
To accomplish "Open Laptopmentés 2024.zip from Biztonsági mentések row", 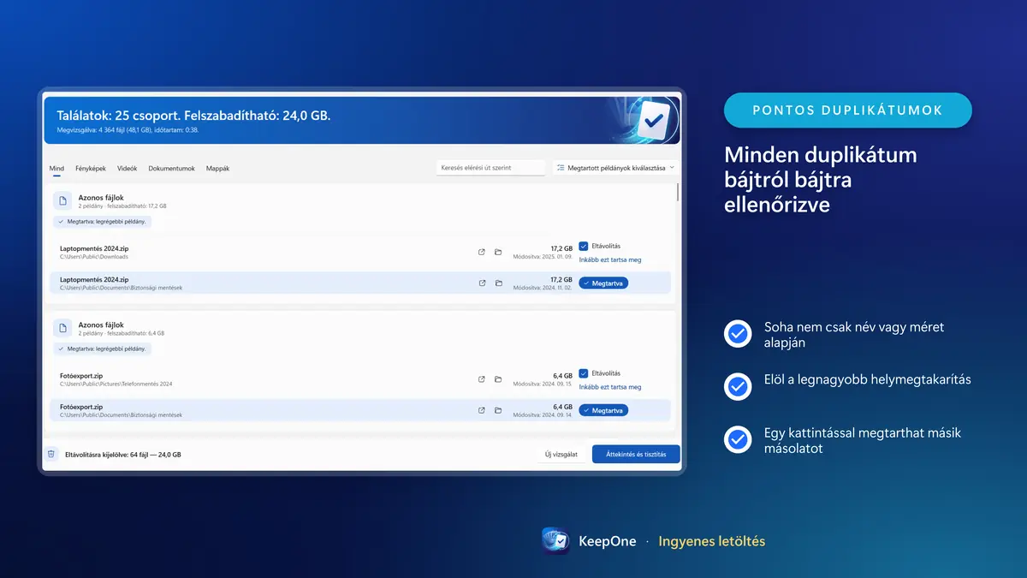I will [x=482, y=283].
